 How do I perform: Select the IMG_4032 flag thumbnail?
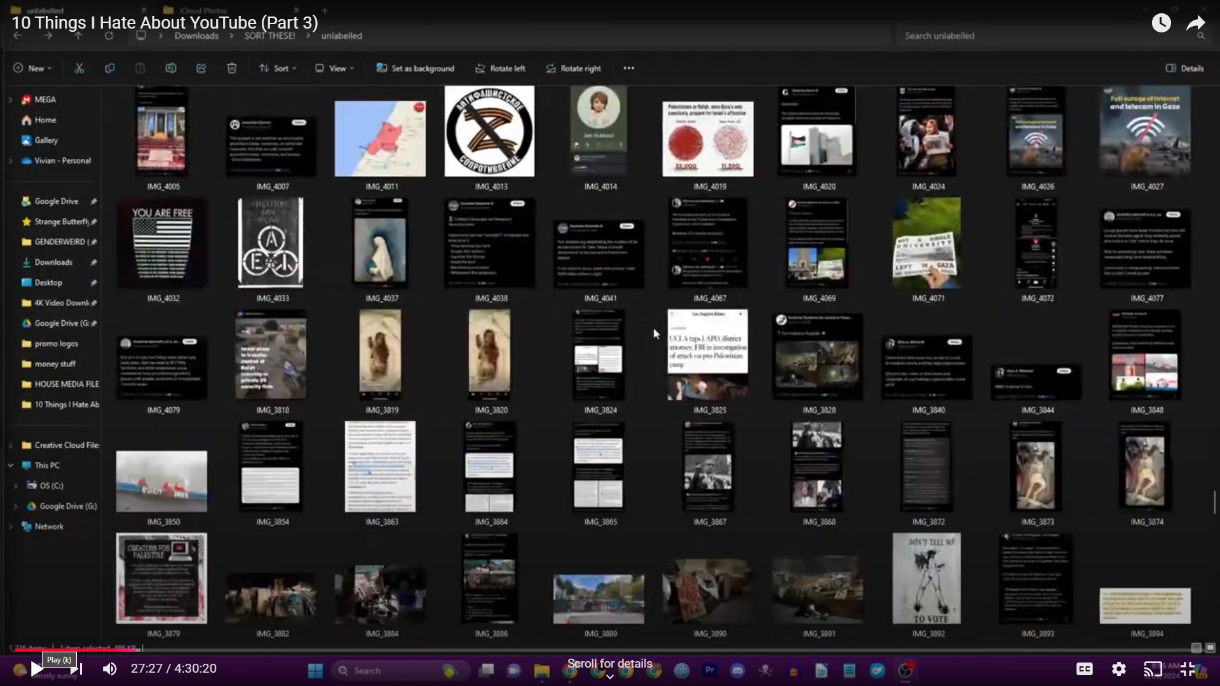point(161,243)
